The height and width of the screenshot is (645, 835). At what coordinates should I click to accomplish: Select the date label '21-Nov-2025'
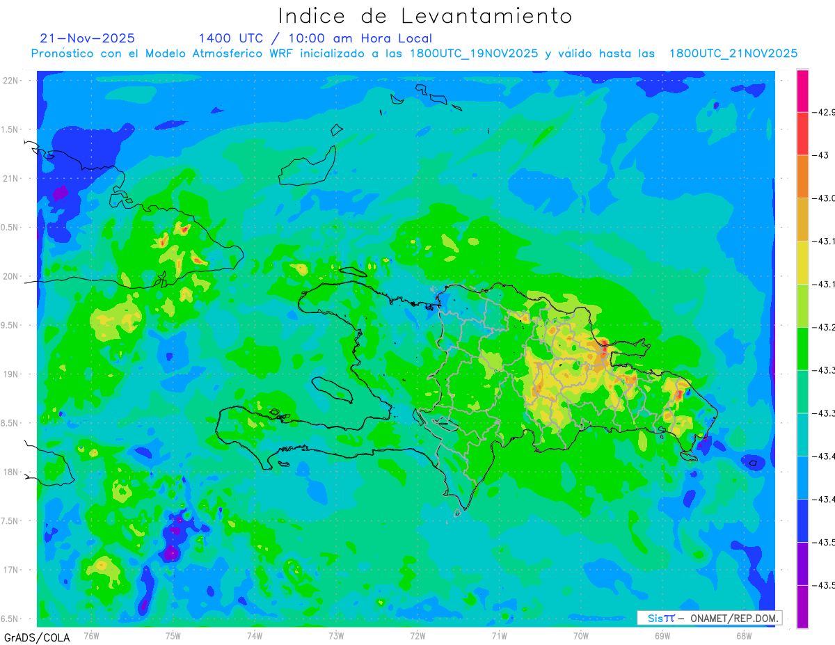pos(88,38)
